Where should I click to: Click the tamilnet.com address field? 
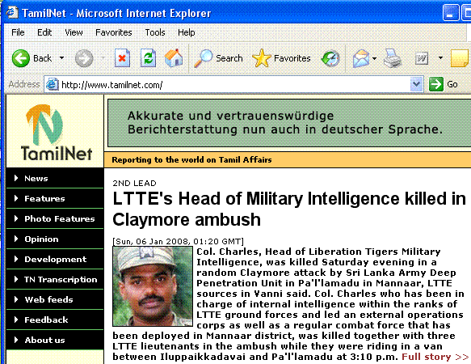[x=234, y=85]
